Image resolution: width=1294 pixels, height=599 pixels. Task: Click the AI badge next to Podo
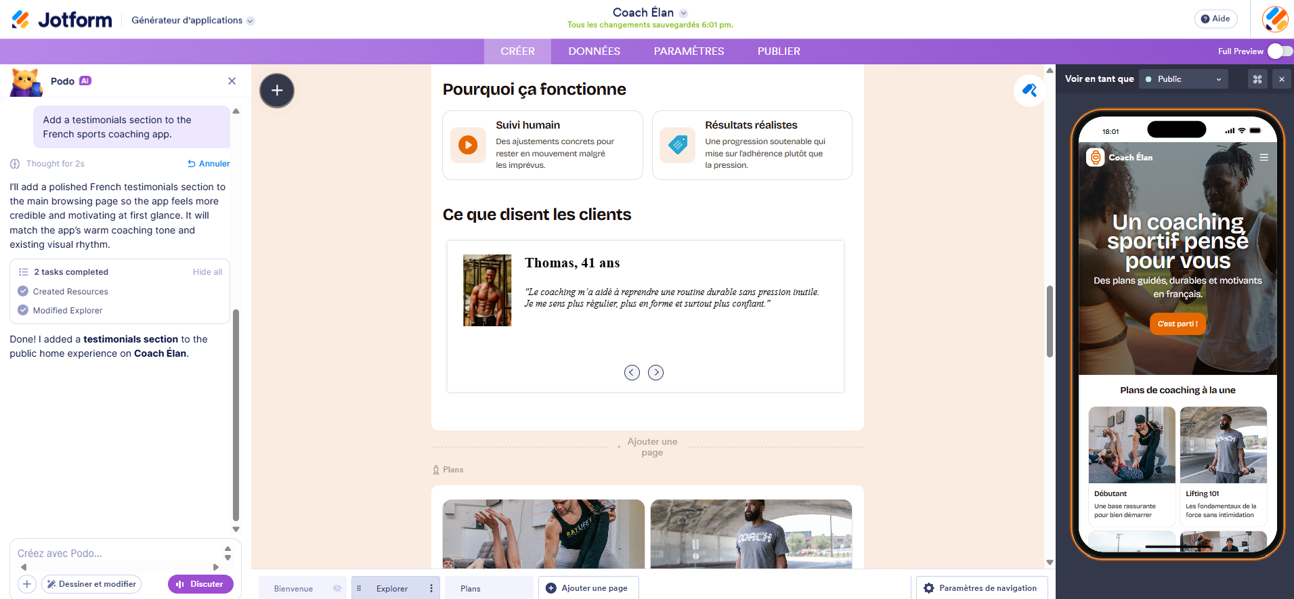coord(85,81)
